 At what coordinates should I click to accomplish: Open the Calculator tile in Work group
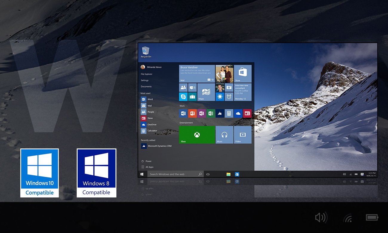pos(229,113)
